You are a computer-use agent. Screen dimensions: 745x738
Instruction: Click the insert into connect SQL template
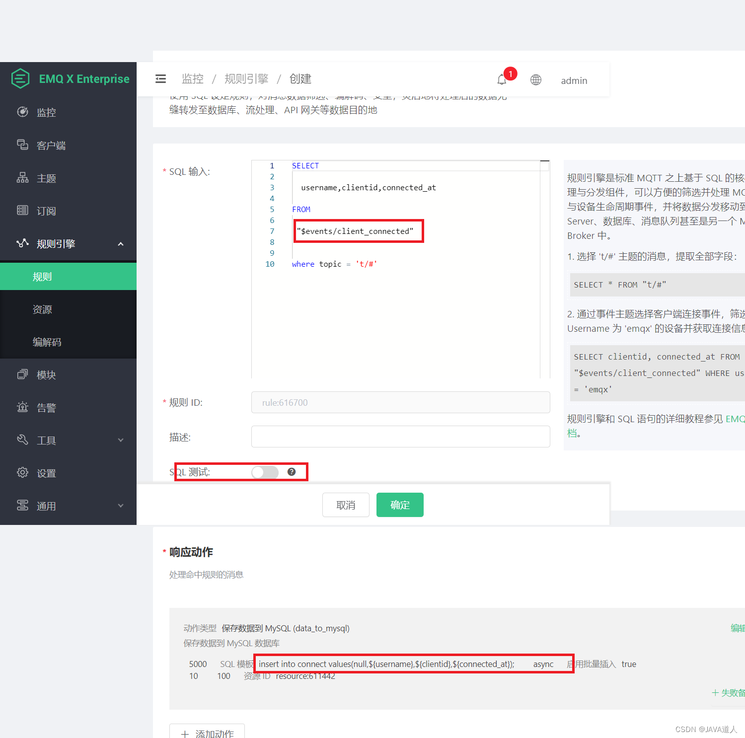(386, 664)
